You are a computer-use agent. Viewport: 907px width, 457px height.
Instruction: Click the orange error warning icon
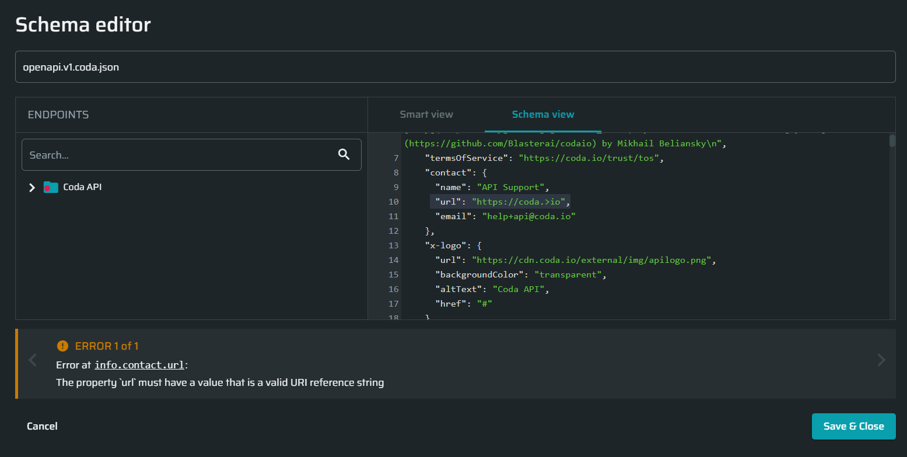pyautogui.click(x=62, y=346)
